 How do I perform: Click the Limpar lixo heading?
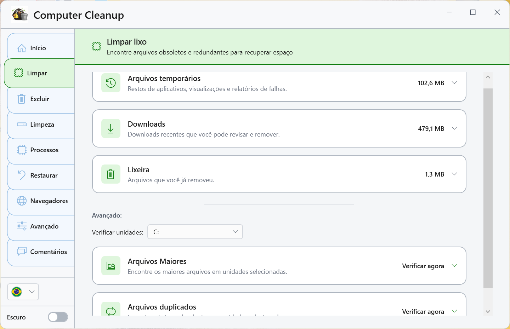click(x=127, y=42)
